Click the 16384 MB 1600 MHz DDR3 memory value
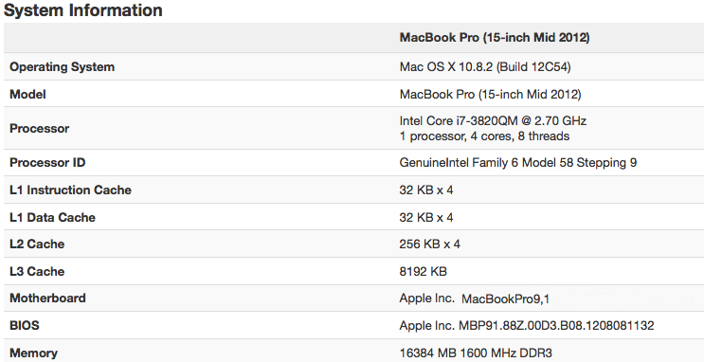Screen dimensions: 704x362 coord(476,353)
